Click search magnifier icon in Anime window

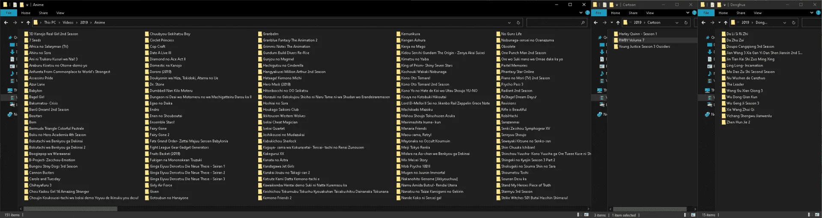(x=583, y=23)
